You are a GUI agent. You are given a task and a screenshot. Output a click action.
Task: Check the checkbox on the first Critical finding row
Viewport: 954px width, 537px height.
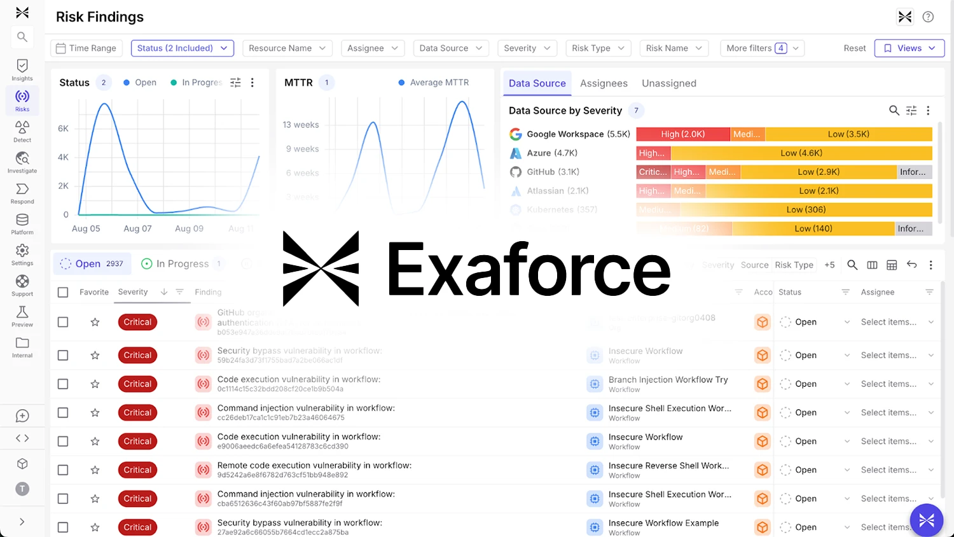[x=63, y=321]
